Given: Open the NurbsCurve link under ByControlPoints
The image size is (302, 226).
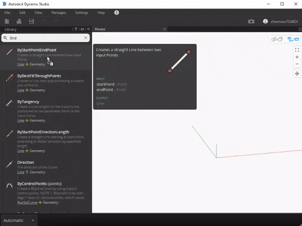Looking at the screenshot, I should [x=27, y=202].
